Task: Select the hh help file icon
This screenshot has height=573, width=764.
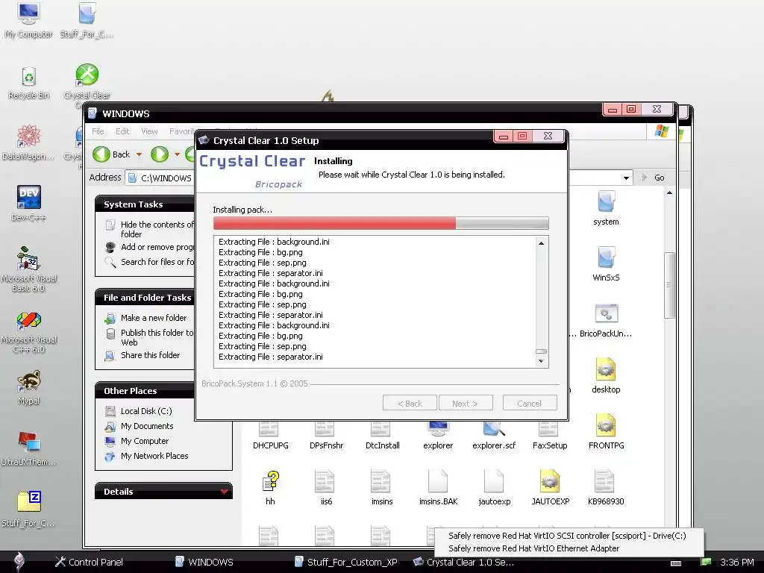Action: (x=270, y=488)
